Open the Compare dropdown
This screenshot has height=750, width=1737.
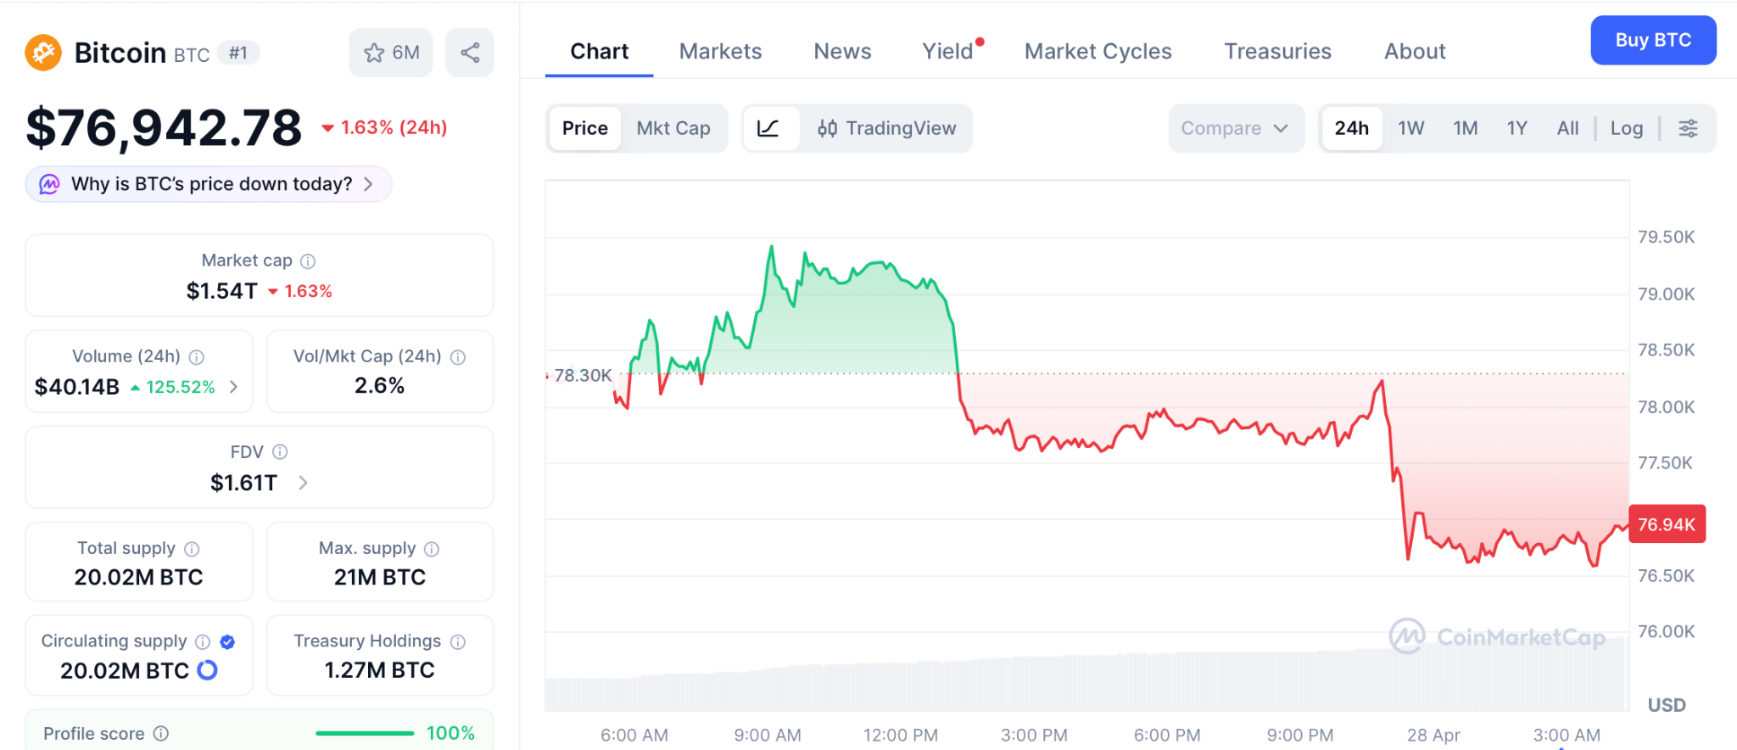(x=1234, y=128)
